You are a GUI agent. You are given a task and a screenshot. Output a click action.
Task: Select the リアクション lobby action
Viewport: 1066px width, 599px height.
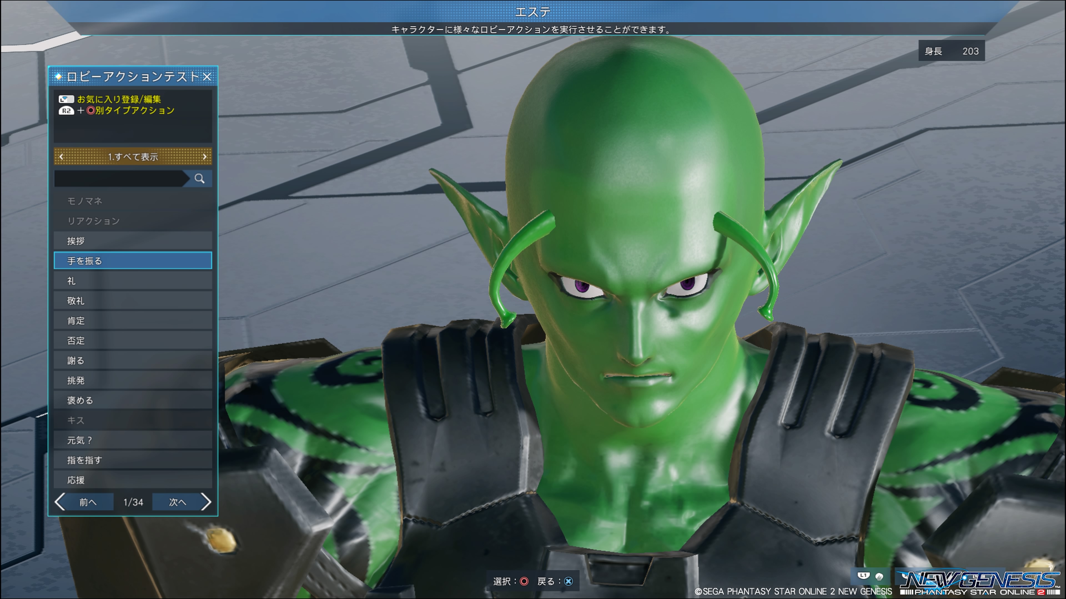tap(133, 221)
